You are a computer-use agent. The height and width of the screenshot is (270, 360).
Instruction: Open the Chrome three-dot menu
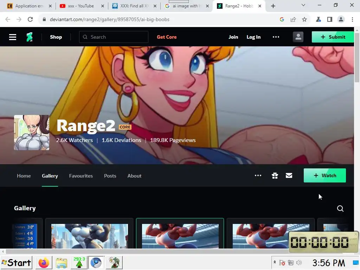click(352, 20)
